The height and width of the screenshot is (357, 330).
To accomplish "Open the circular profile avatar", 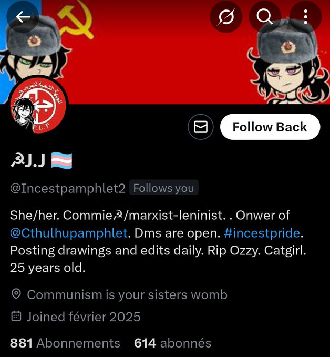I will coord(38,105).
